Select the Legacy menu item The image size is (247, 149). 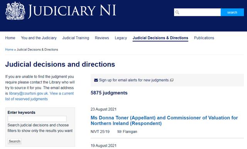tap(121, 38)
